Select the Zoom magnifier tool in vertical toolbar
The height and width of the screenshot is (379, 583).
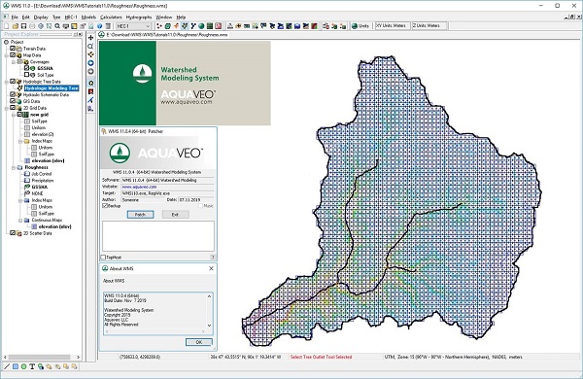(90, 46)
